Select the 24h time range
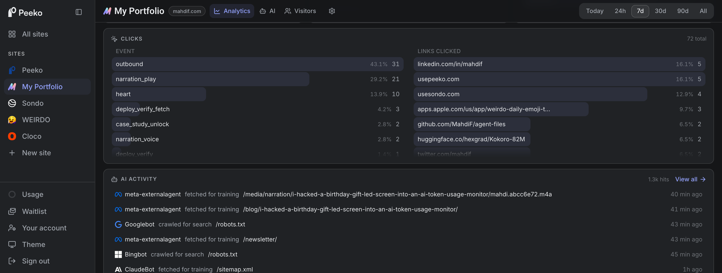The height and width of the screenshot is (273, 722). click(620, 11)
